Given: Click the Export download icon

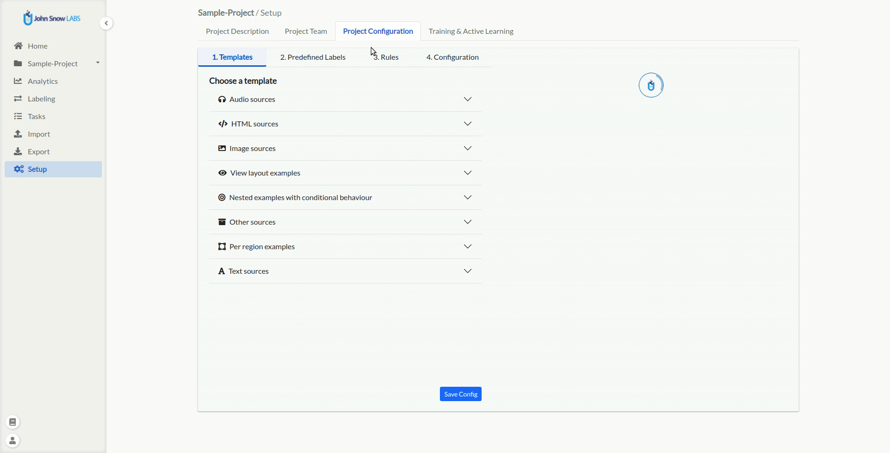Looking at the screenshot, I should (18, 151).
